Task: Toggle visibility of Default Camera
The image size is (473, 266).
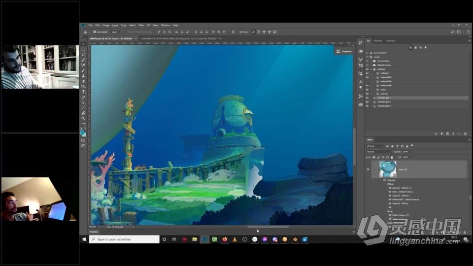Action: click(367, 65)
